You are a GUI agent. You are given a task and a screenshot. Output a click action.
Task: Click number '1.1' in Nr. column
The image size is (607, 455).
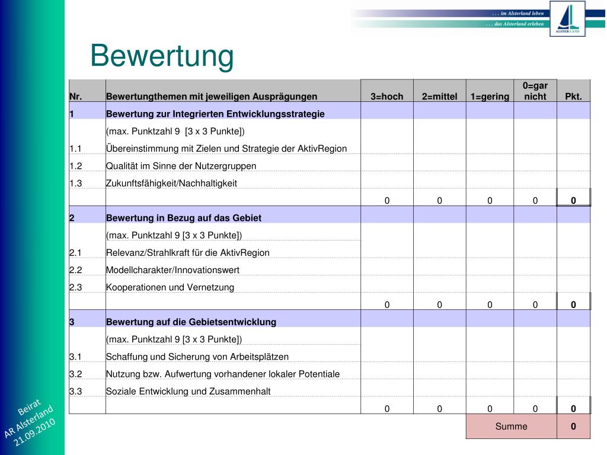(x=75, y=149)
